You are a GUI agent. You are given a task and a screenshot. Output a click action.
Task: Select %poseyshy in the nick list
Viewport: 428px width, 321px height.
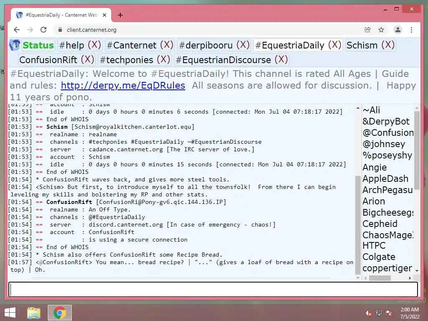point(387,155)
